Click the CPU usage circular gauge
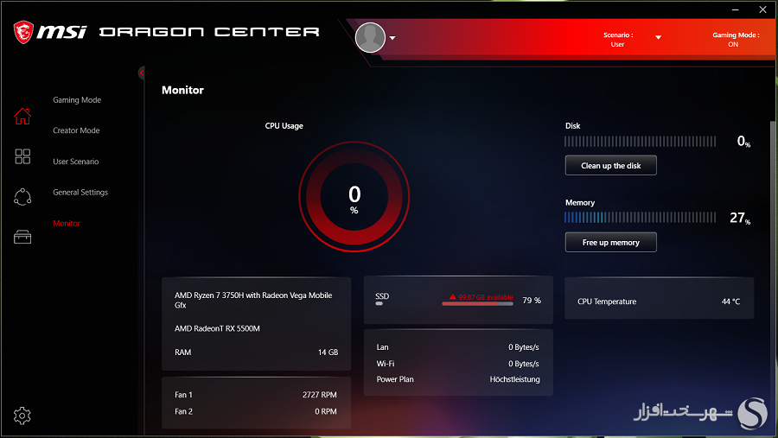778x438 pixels. (354, 197)
